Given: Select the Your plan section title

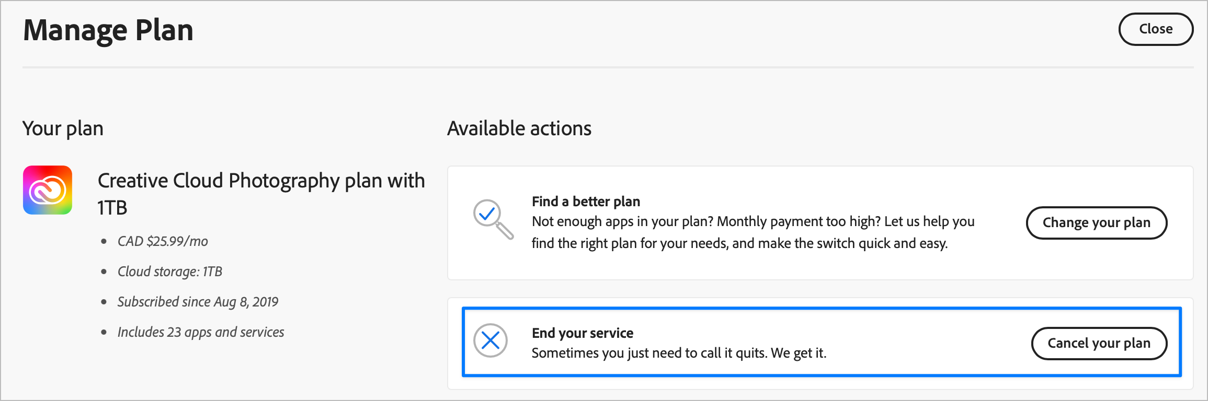Looking at the screenshot, I should click(63, 128).
